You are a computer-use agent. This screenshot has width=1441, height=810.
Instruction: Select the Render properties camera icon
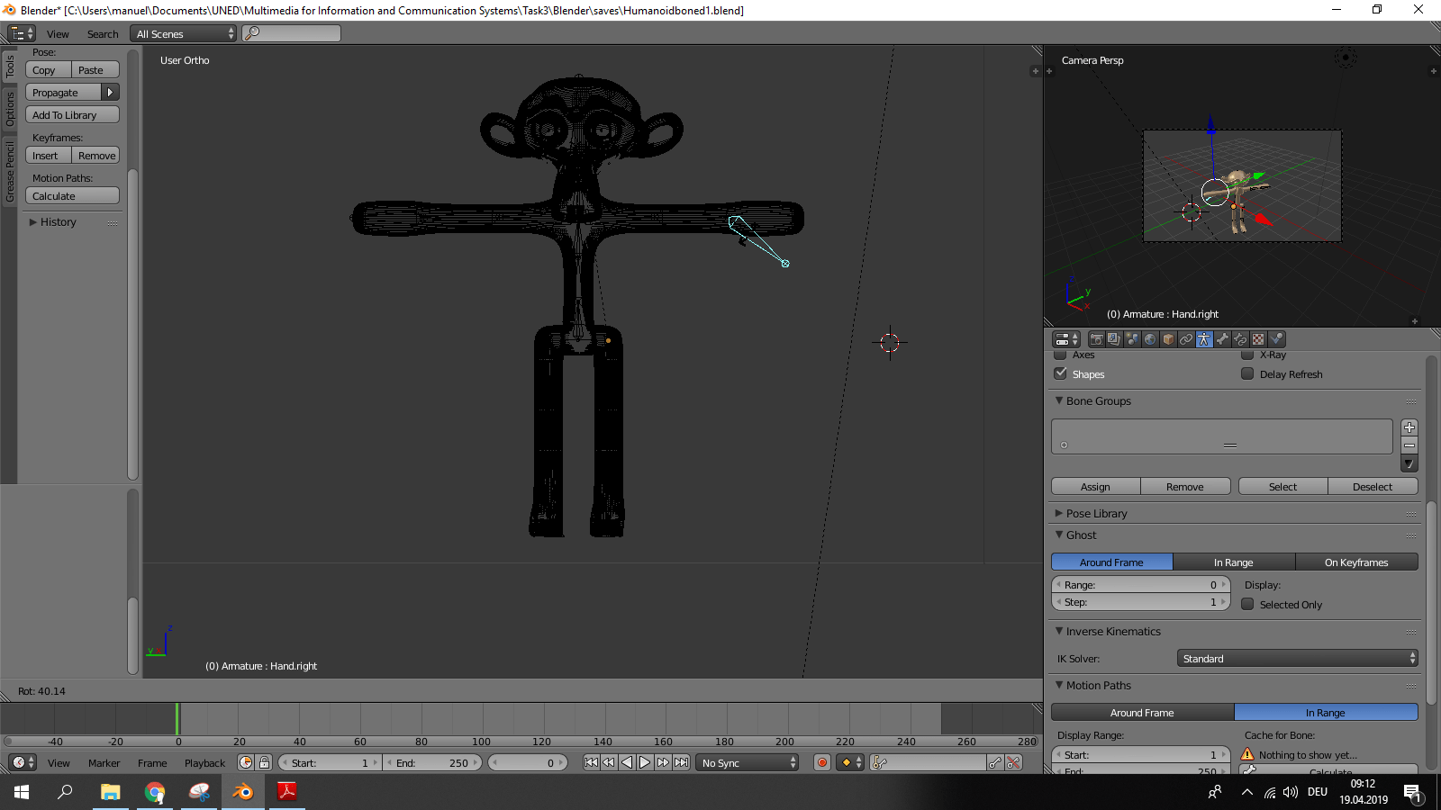coord(1096,339)
